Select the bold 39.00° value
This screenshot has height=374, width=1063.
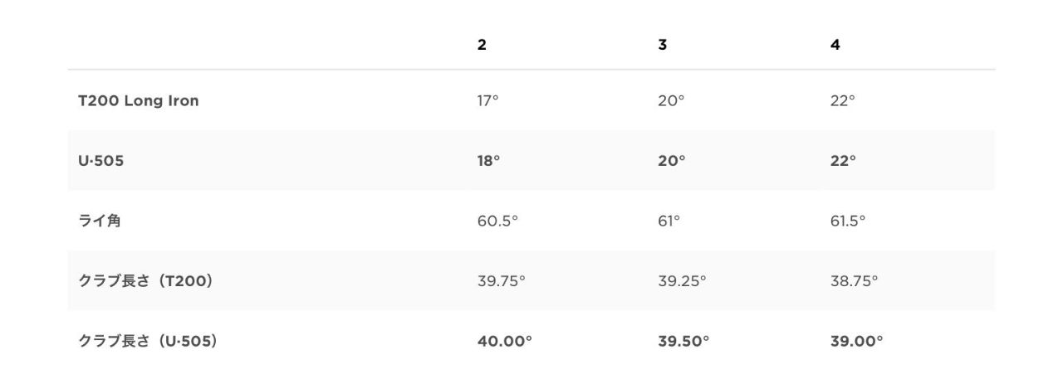tap(856, 341)
